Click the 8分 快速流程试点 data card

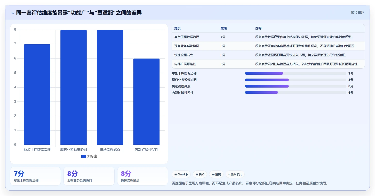point(142,176)
